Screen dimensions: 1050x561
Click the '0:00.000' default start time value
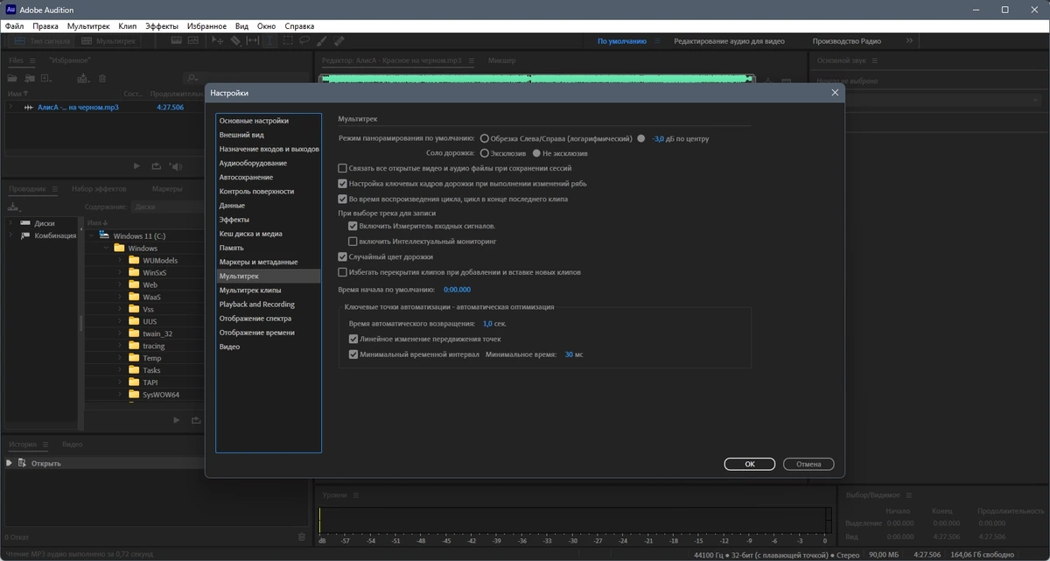(x=457, y=289)
